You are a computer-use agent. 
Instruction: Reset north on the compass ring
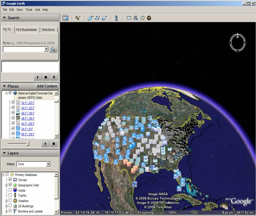237,35
